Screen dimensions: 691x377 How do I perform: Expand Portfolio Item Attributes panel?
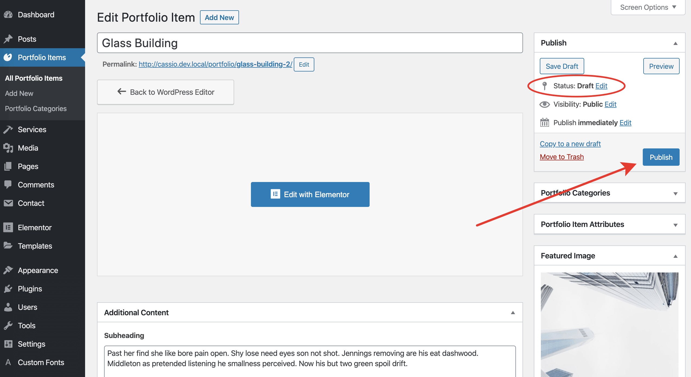[675, 225]
